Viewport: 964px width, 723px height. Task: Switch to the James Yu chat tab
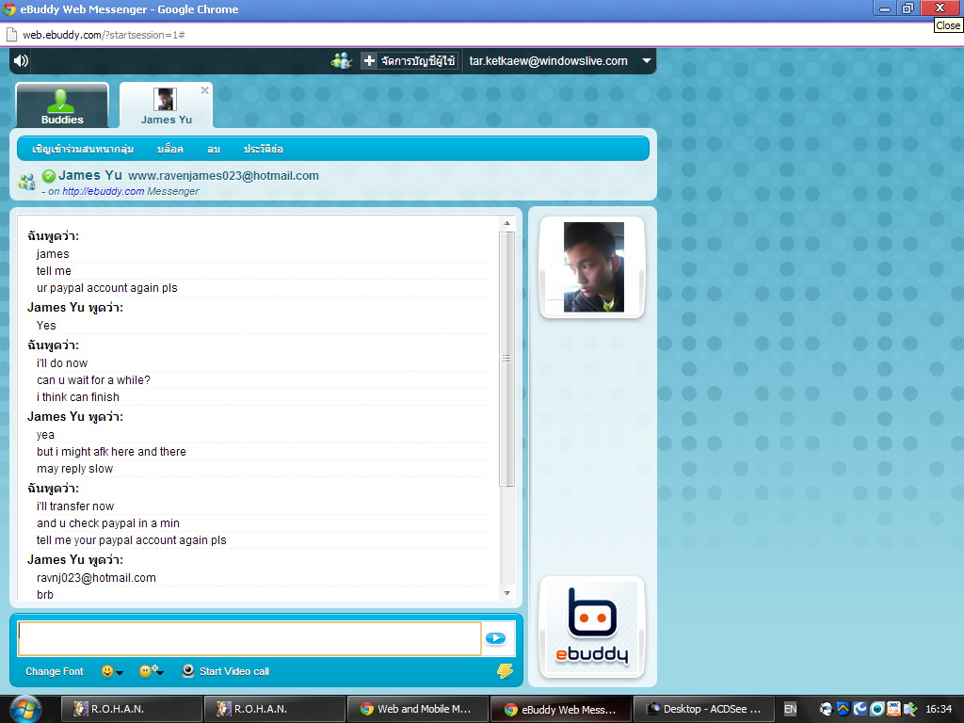[x=166, y=105]
